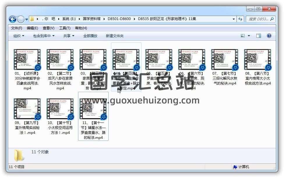Open the 帮助(H) menu
This screenshot has height=178, width=284.
click(x=81, y=28)
